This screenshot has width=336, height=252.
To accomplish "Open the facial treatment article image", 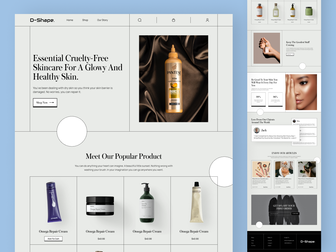I will 284,169.
